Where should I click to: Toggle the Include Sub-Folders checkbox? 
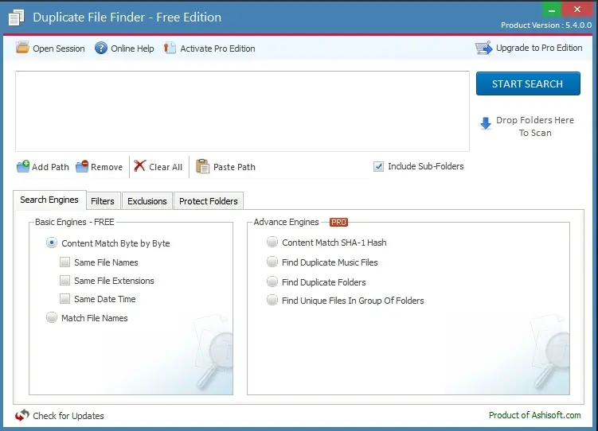coord(378,166)
